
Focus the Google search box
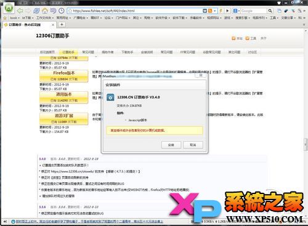click(x=254, y=11)
